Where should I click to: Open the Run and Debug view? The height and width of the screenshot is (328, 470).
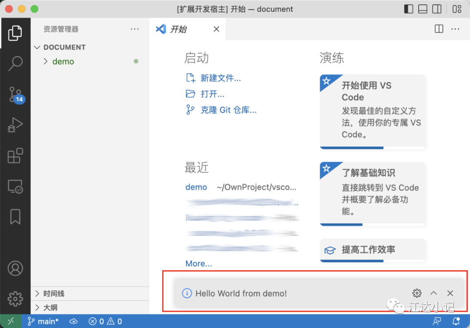pos(15,125)
